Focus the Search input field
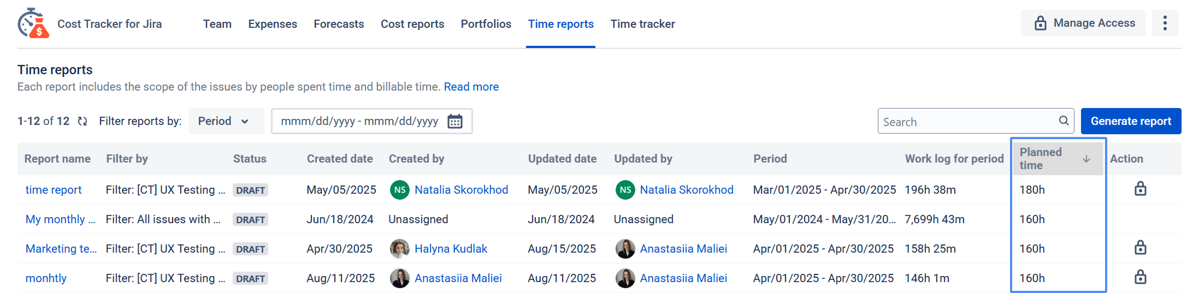The image size is (1193, 293). point(967,121)
